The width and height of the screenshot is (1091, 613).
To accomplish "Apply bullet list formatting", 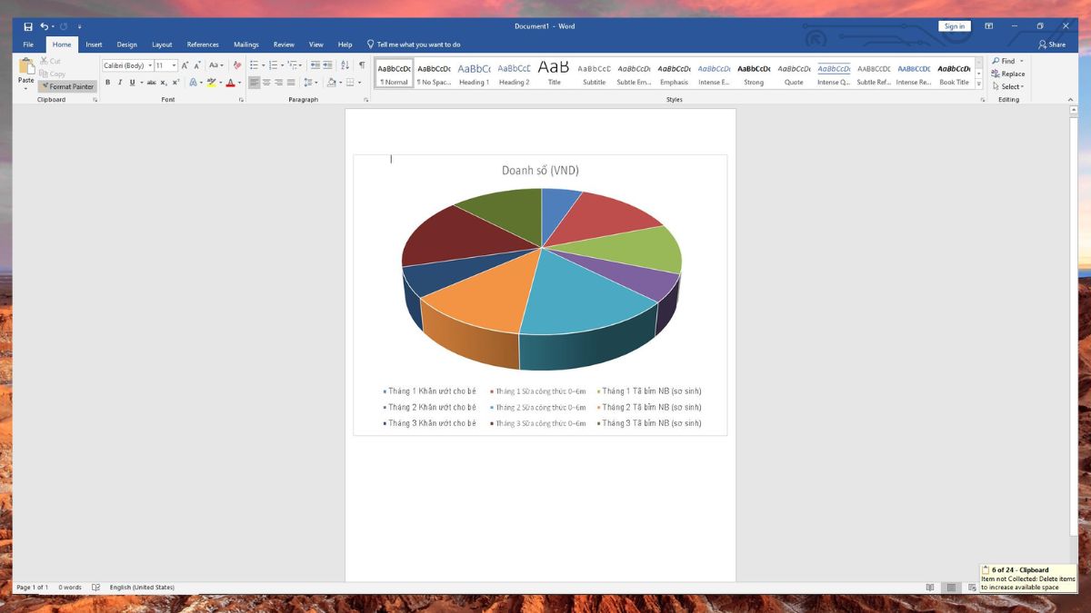I will pos(254,65).
